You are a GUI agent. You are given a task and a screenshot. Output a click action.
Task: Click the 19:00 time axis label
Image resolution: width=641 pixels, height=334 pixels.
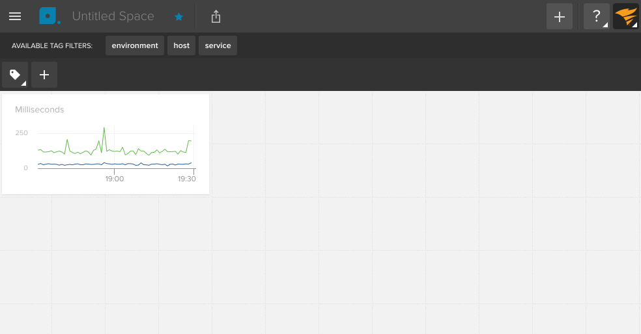115,179
